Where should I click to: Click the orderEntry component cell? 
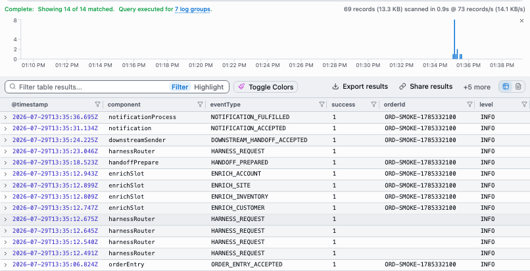[126, 264]
